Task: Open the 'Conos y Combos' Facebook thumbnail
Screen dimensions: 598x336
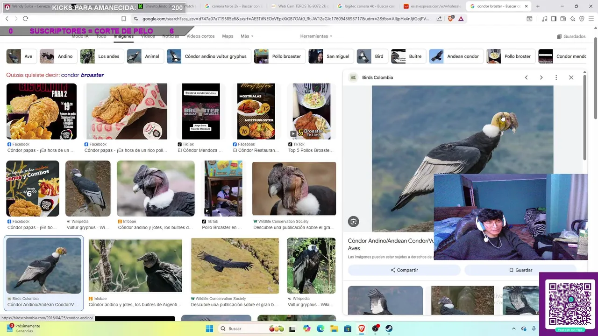Action: 33,189
